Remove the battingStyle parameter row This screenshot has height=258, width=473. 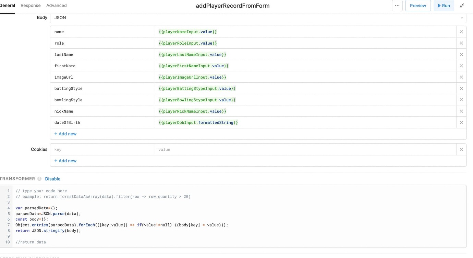pyautogui.click(x=461, y=89)
